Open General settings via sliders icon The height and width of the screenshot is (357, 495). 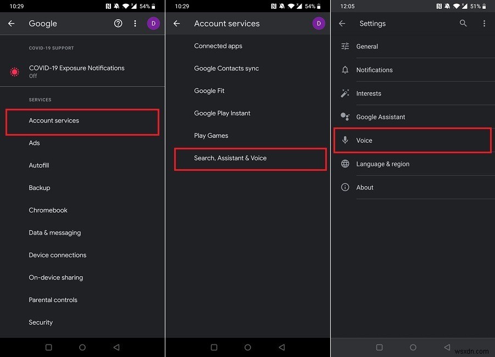[x=345, y=46]
